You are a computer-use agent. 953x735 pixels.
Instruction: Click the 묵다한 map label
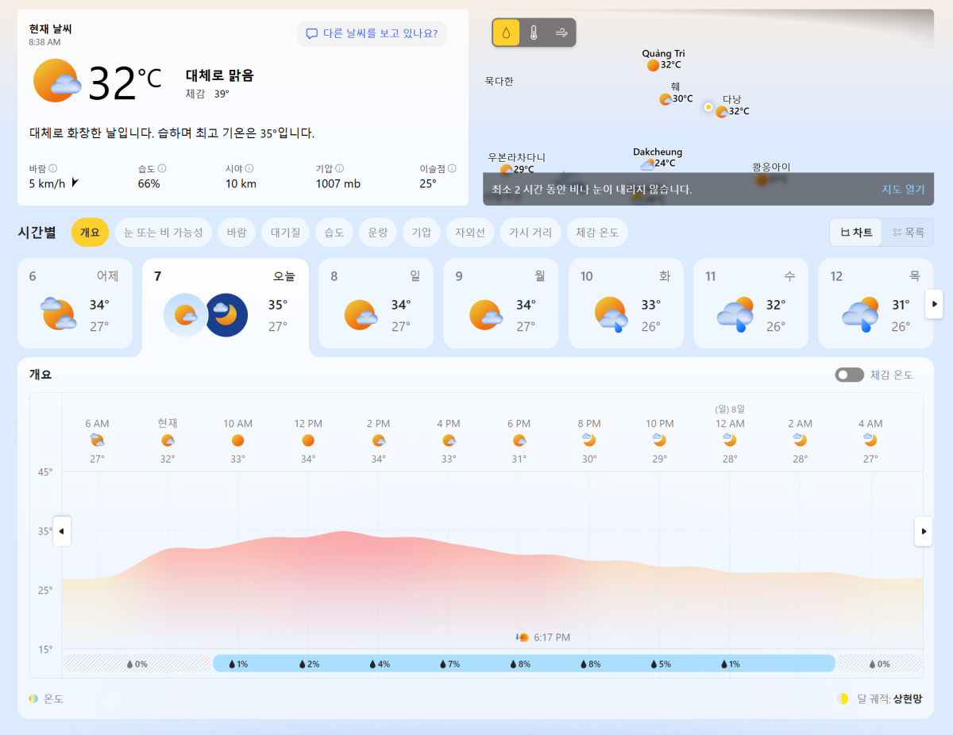click(500, 81)
